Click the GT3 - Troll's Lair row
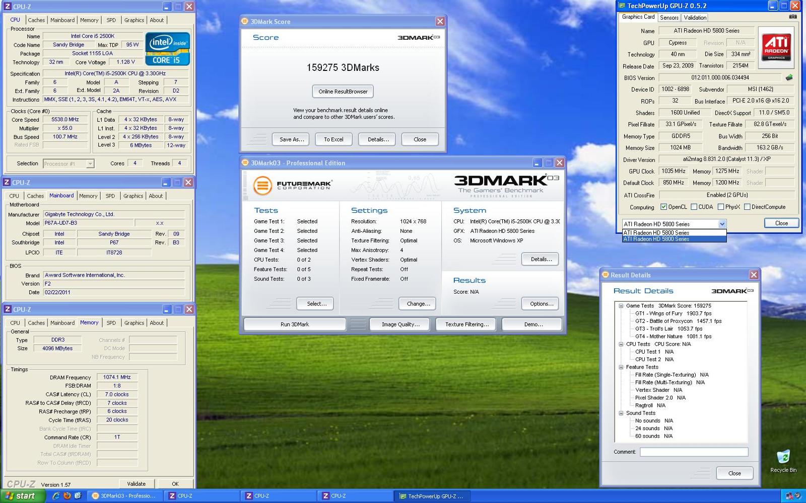 click(668, 329)
